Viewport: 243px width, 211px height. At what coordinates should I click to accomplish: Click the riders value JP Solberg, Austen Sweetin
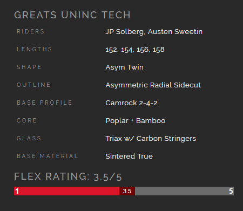(x=154, y=32)
